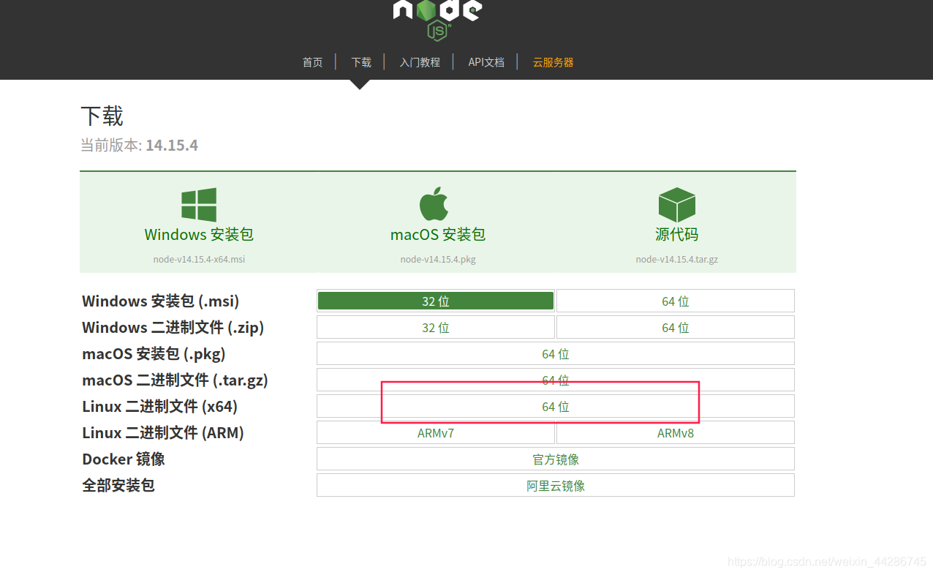Click node-v14.15.4.tar.gz file name
The width and height of the screenshot is (933, 575).
coord(676,260)
